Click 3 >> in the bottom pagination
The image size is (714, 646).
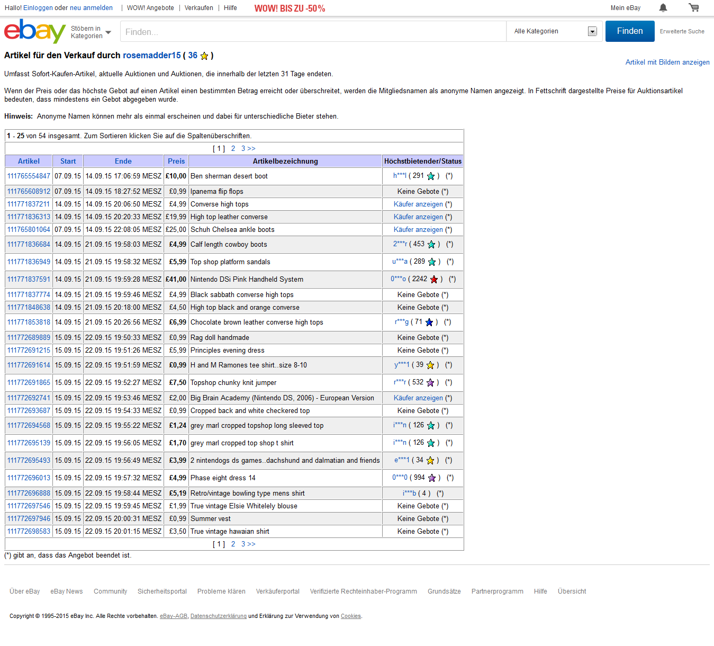[248, 544]
